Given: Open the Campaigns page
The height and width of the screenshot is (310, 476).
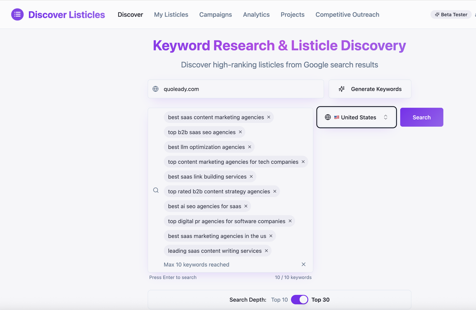Looking at the screenshot, I should pyautogui.click(x=216, y=14).
